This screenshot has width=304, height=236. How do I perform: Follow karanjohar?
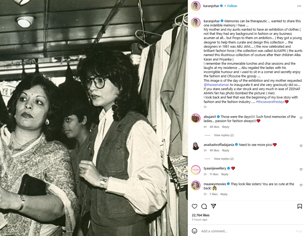pos(232,6)
